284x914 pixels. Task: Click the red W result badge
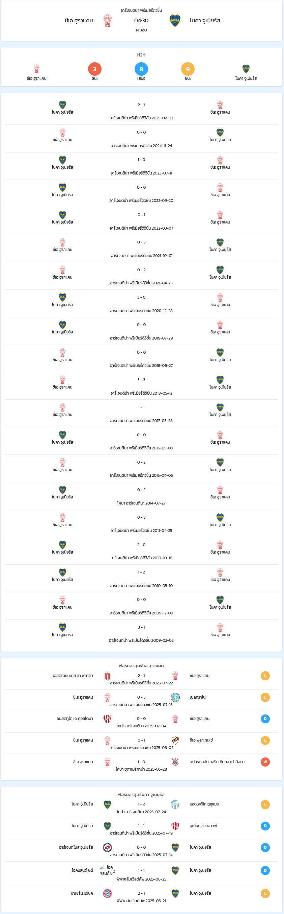pyautogui.click(x=265, y=762)
